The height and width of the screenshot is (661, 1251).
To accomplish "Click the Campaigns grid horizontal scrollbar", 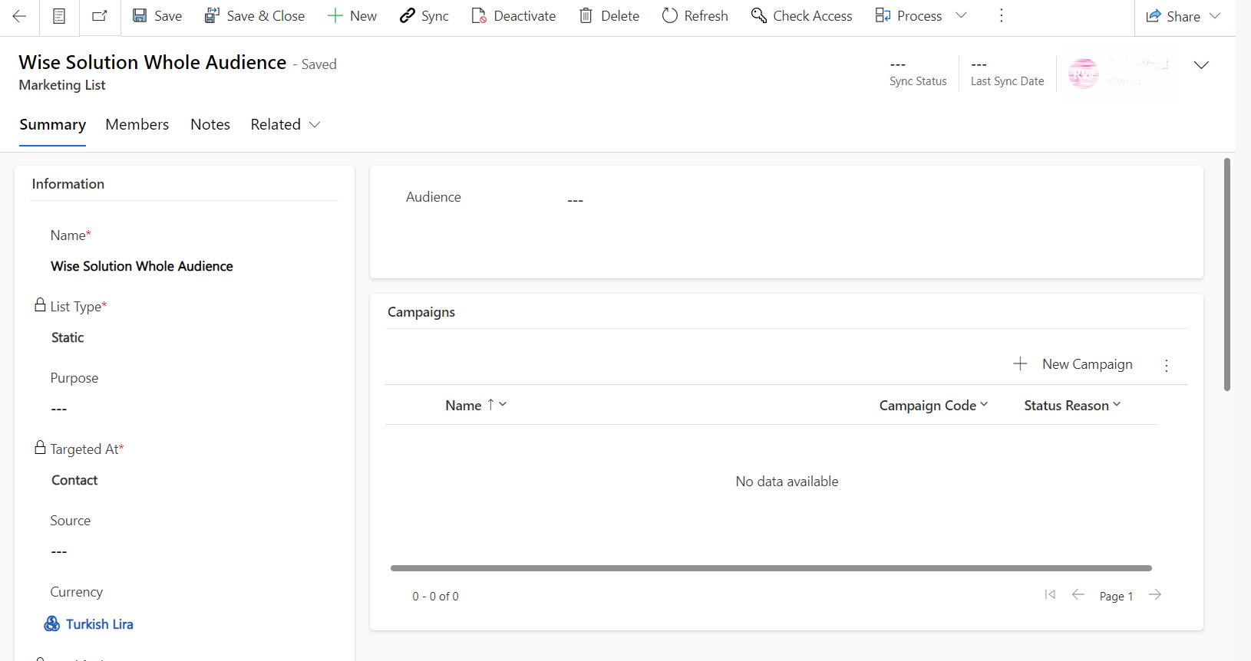I will click(771, 568).
